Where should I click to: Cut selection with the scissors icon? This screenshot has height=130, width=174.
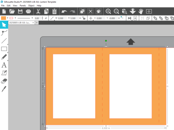[x=38, y=12]
